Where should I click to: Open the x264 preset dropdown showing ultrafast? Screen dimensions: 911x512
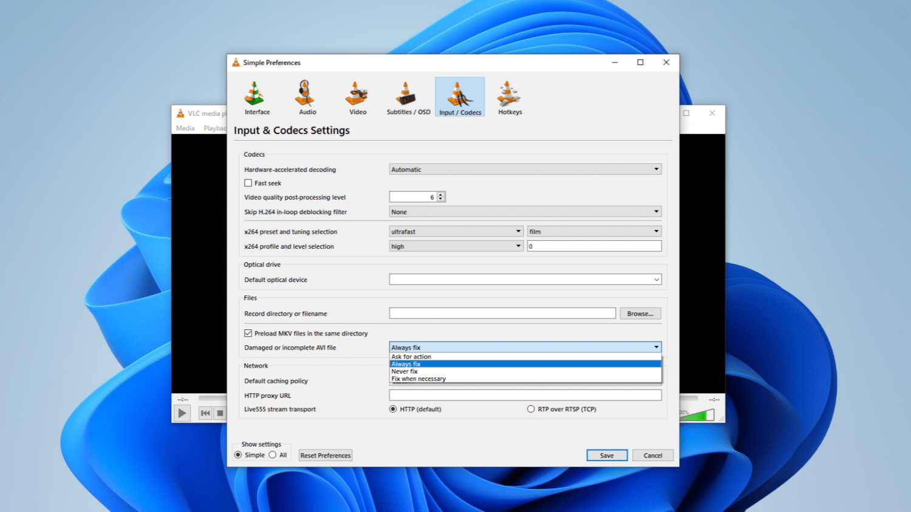456,232
